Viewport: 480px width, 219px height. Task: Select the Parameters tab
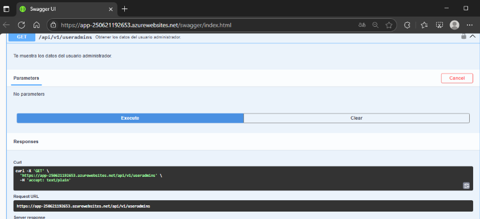coord(26,78)
